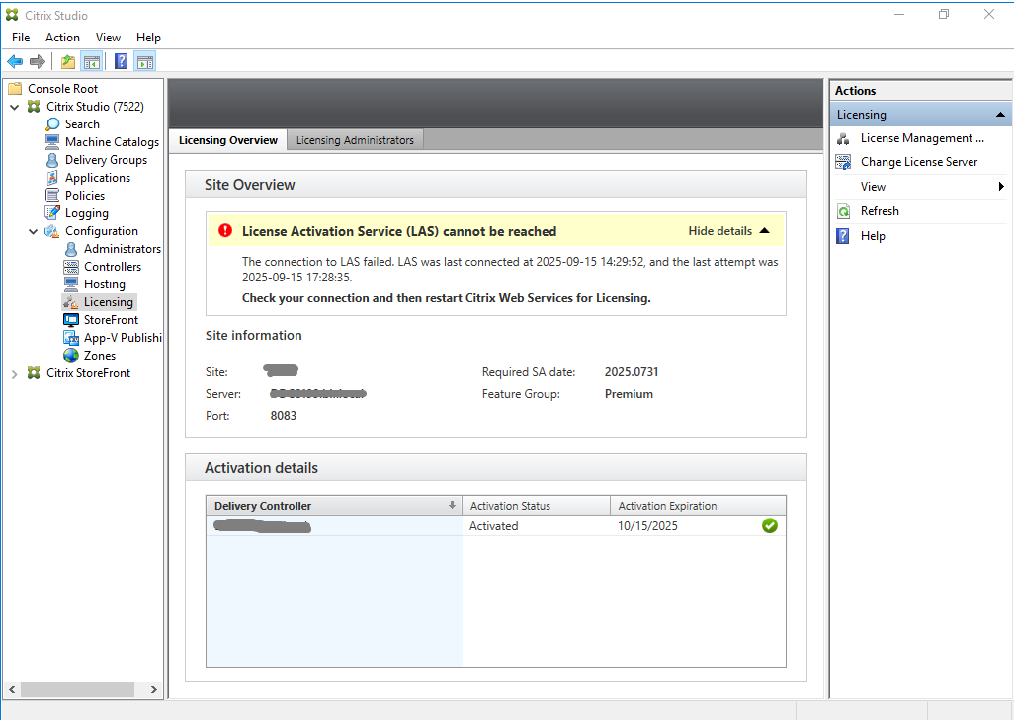
Task: Click the blue Help toolbar icon
Action: point(121,62)
